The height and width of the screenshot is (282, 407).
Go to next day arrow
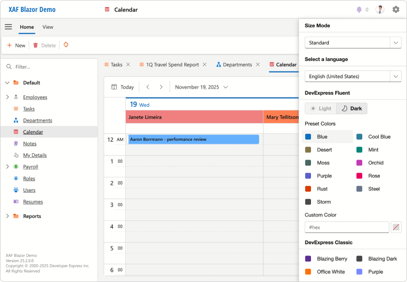(161, 87)
